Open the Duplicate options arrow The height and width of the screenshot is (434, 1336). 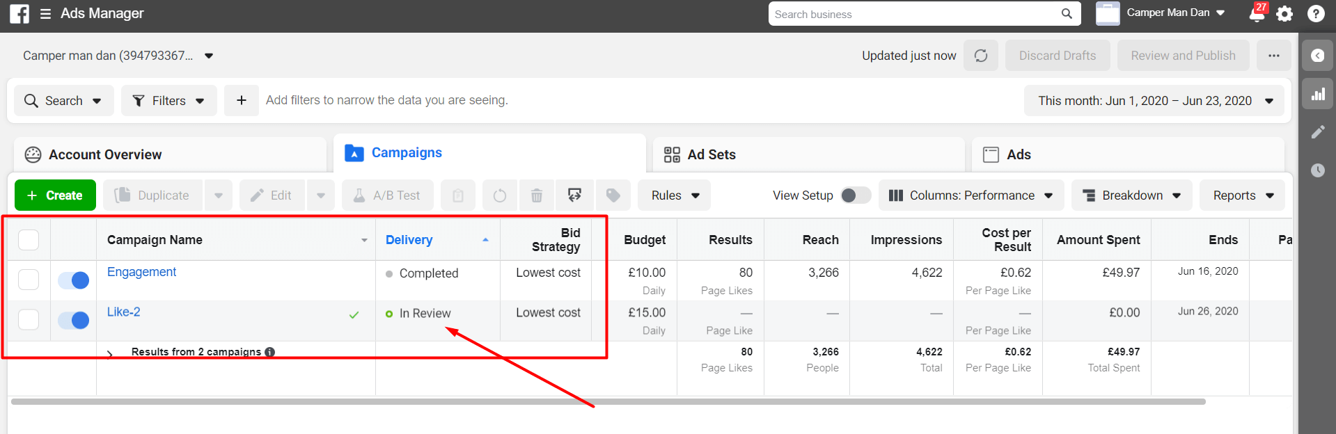coord(219,195)
